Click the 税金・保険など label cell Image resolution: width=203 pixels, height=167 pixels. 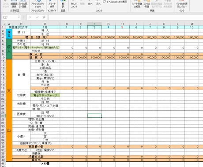point(45,150)
